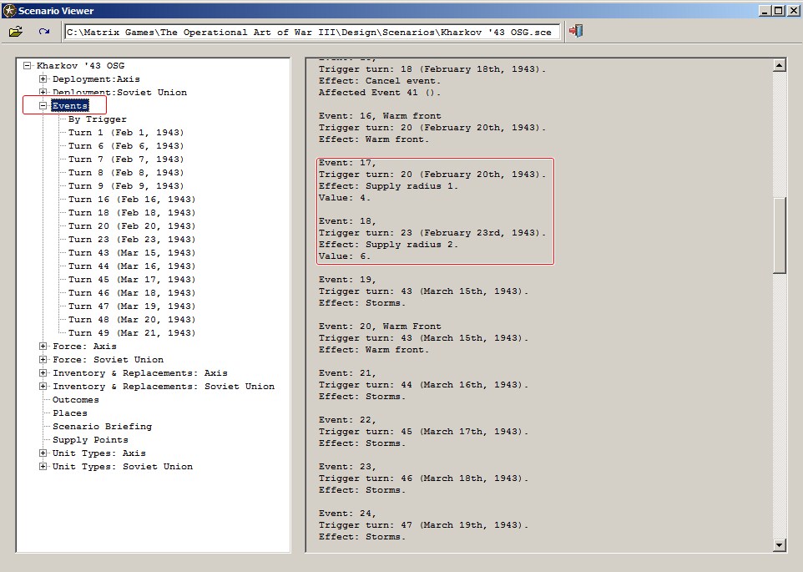Select Turn 23 (Feb 23, 1943)

coord(132,239)
